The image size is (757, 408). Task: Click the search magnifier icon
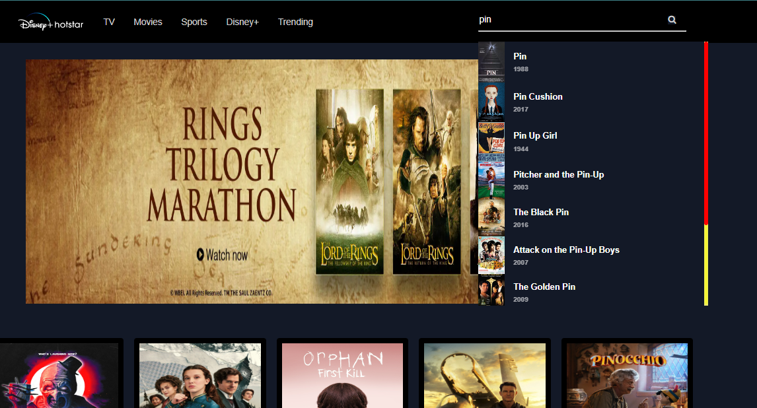pyautogui.click(x=672, y=20)
